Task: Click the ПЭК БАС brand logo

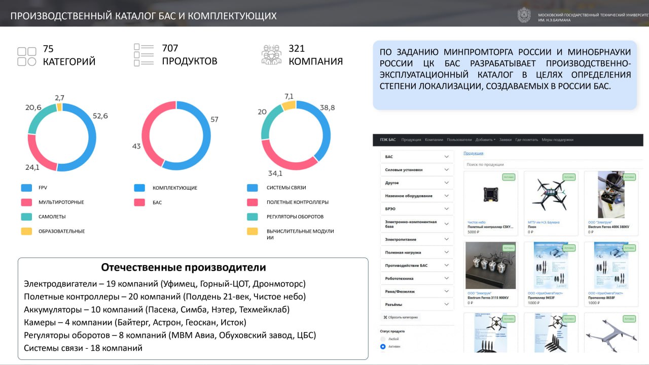Action: coord(387,140)
